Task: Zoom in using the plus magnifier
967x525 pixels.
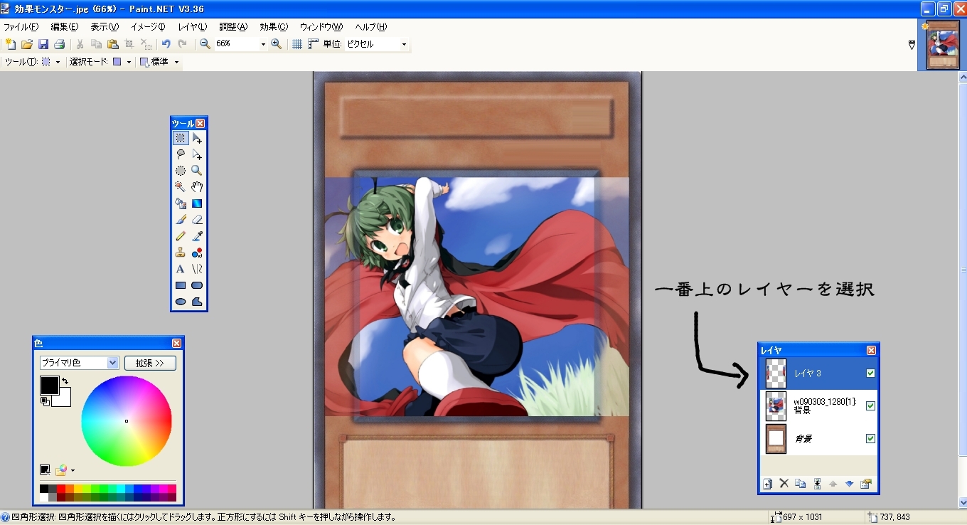Action: pyautogui.click(x=277, y=44)
